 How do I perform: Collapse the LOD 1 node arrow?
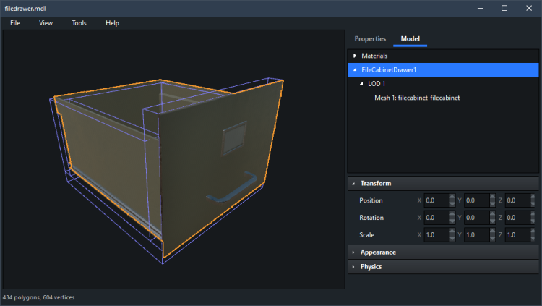(361, 84)
